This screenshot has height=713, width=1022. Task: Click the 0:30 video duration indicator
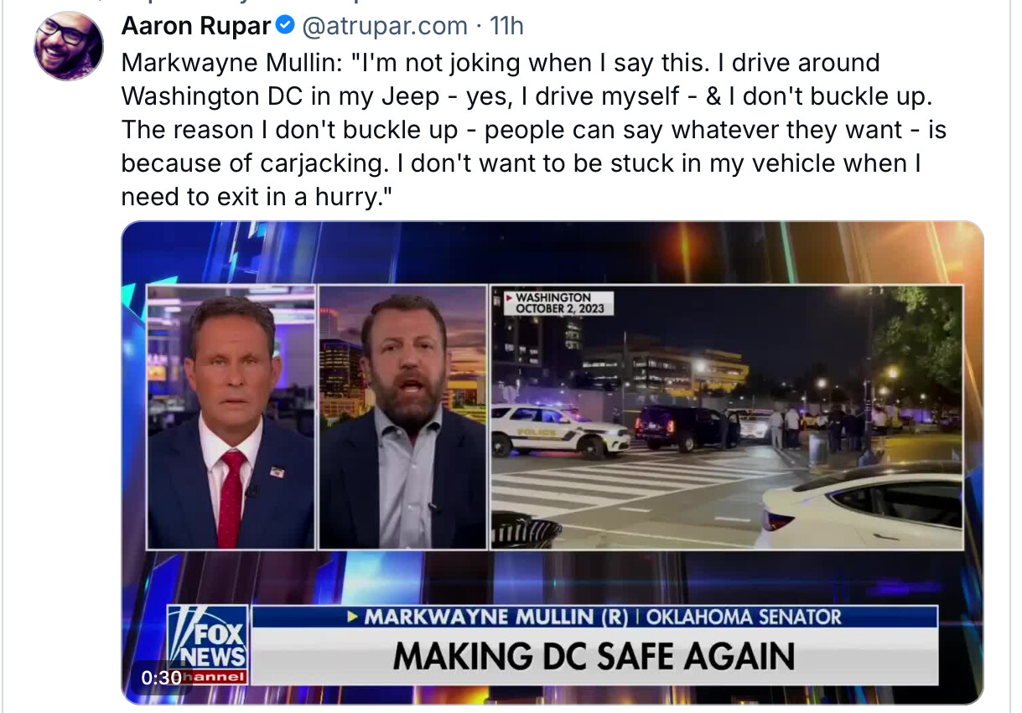coord(161,677)
